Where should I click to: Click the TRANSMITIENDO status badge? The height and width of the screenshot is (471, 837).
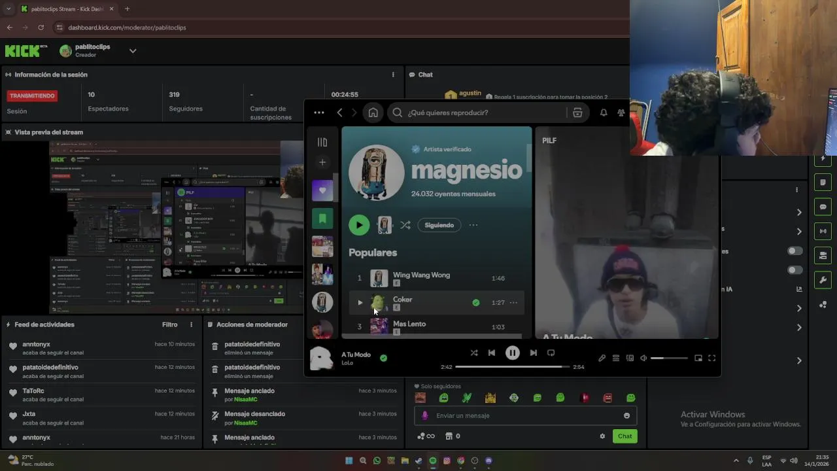(32, 96)
